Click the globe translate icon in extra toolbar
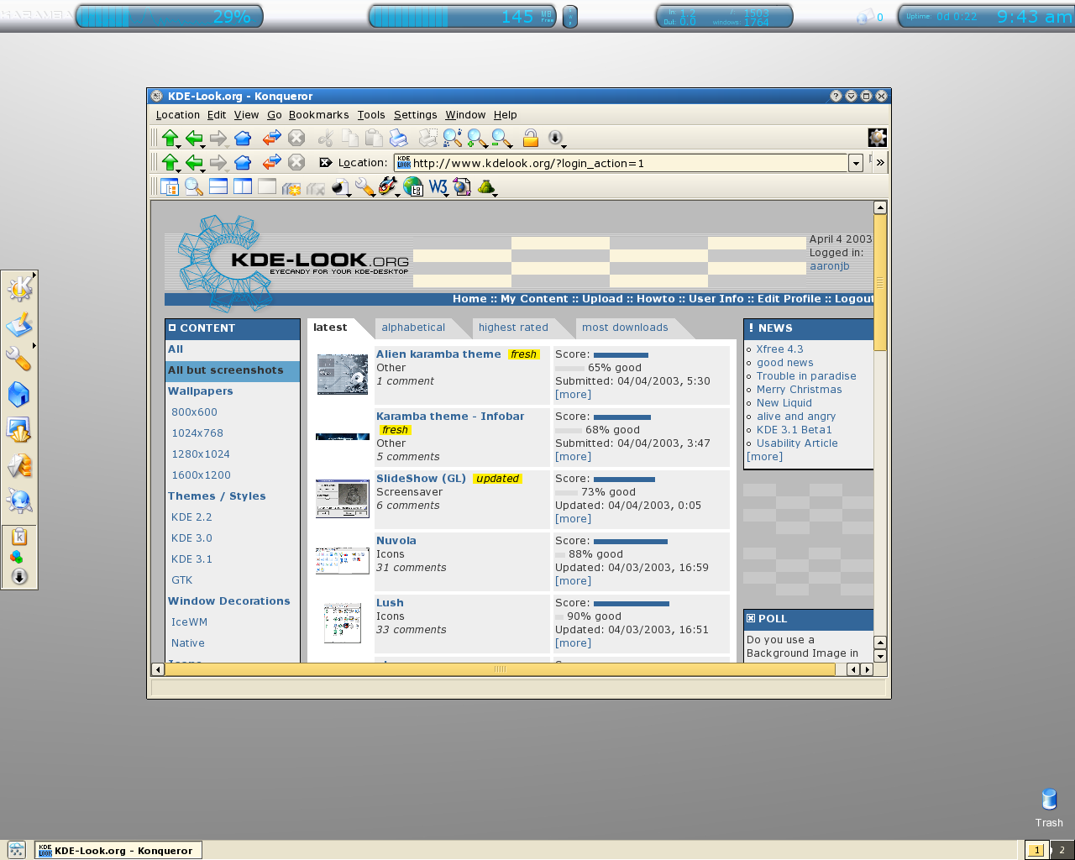This screenshot has height=860, width=1075. [413, 187]
